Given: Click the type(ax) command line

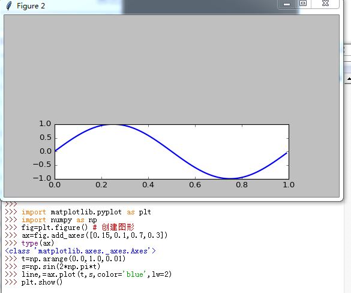Looking at the screenshot, I should coord(38,243).
